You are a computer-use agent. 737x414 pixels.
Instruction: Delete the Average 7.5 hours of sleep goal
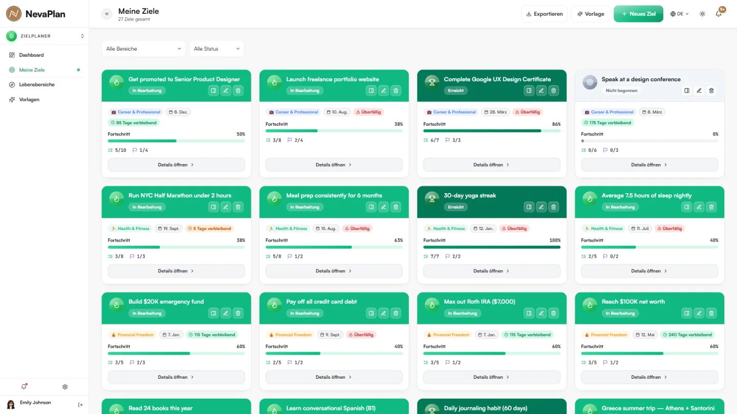click(711, 207)
